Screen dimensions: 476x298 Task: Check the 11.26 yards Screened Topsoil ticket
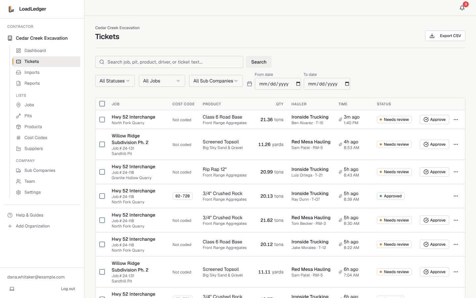102,144
